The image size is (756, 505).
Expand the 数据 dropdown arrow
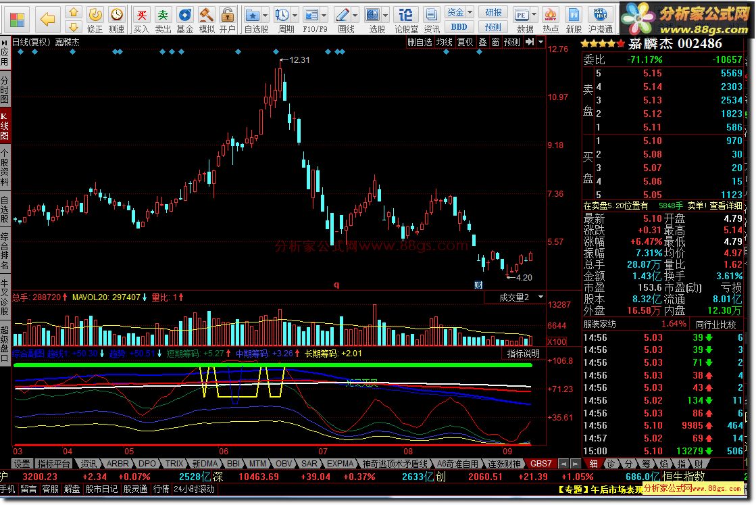tap(534, 15)
